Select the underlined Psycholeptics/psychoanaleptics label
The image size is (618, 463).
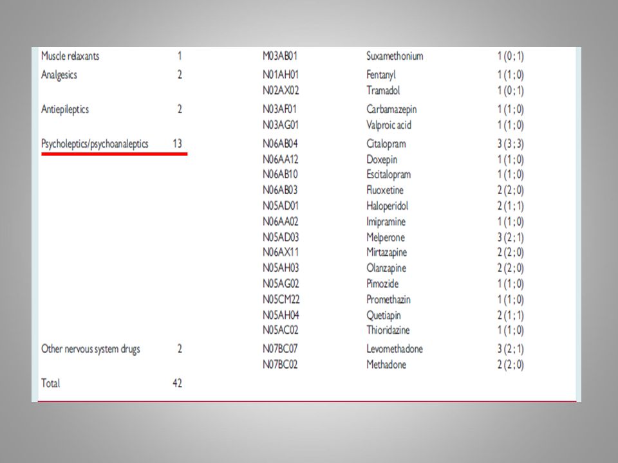pyautogui.click(x=95, y=143)
